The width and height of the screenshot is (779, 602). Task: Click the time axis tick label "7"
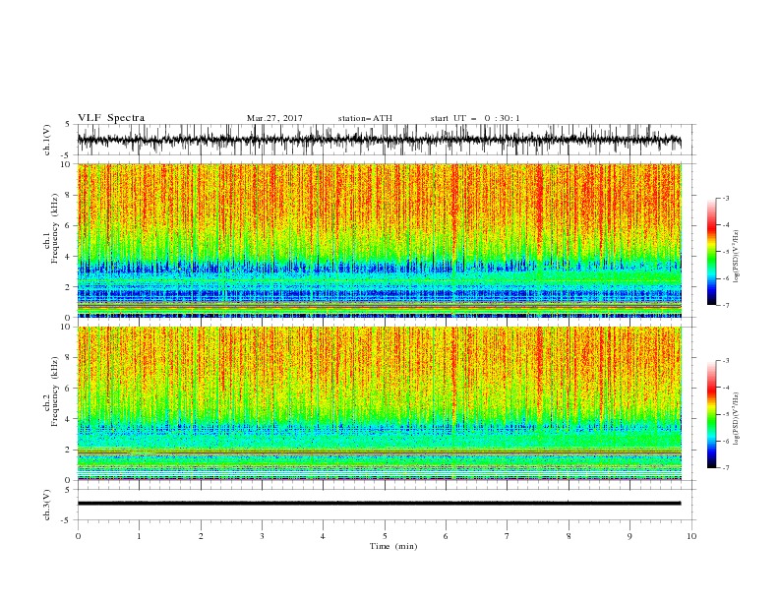click(508, 536)
